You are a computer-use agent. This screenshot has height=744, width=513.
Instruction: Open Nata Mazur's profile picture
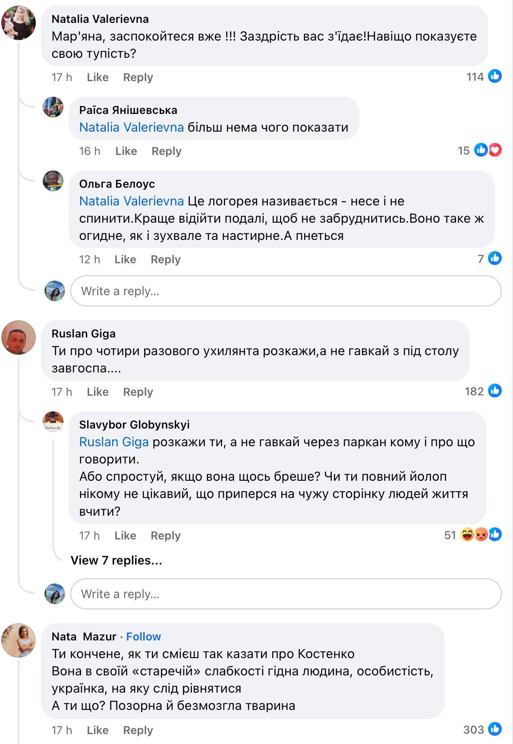pyautogui.click(x=19, y=640)
